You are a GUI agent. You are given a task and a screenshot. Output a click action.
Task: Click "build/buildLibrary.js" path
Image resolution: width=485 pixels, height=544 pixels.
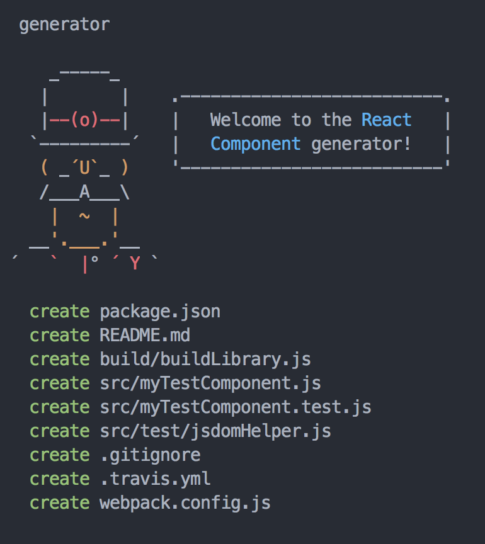(205, 359)
